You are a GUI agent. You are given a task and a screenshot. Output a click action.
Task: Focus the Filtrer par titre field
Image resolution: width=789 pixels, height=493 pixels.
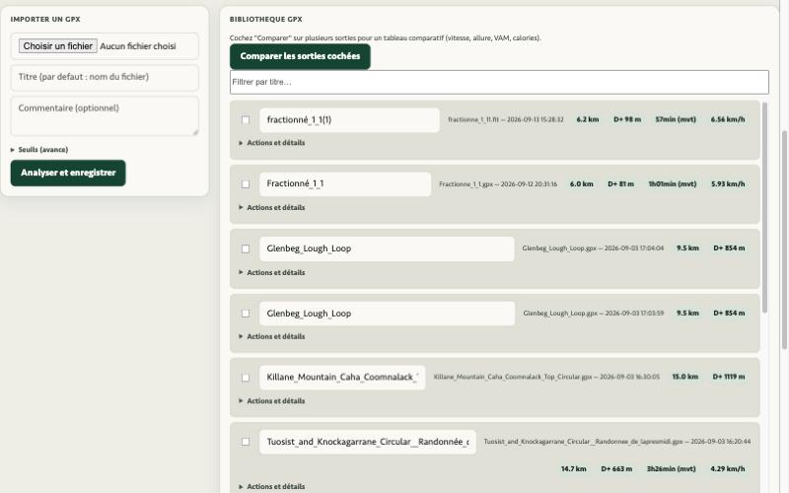[x=499, y=82]
